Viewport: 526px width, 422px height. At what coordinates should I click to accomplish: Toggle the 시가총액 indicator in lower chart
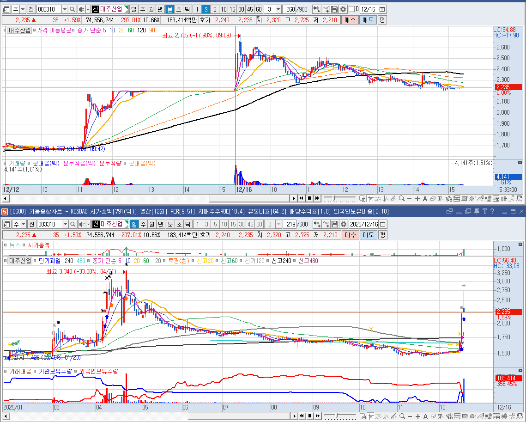click(x=24, y=245)
